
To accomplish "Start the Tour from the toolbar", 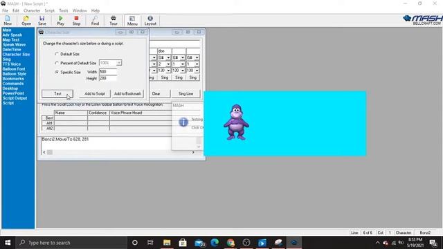I will 114,20.
